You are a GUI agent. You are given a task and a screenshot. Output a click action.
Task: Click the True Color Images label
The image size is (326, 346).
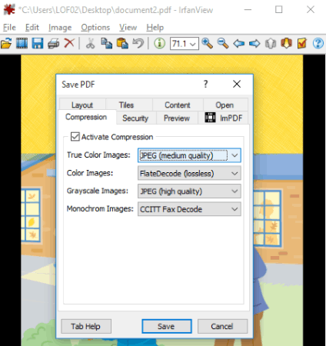pyautogui.click(x=98, y=155)
